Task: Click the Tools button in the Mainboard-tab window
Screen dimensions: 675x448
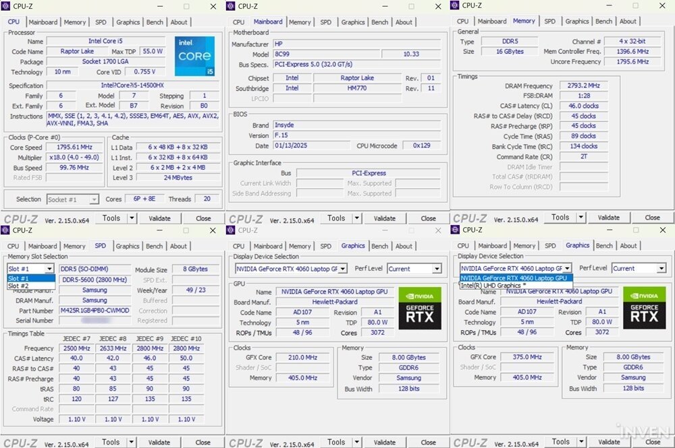Action: point(336,218)
